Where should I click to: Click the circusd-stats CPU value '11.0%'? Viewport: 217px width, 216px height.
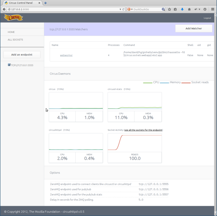click(x=121, y=118)
